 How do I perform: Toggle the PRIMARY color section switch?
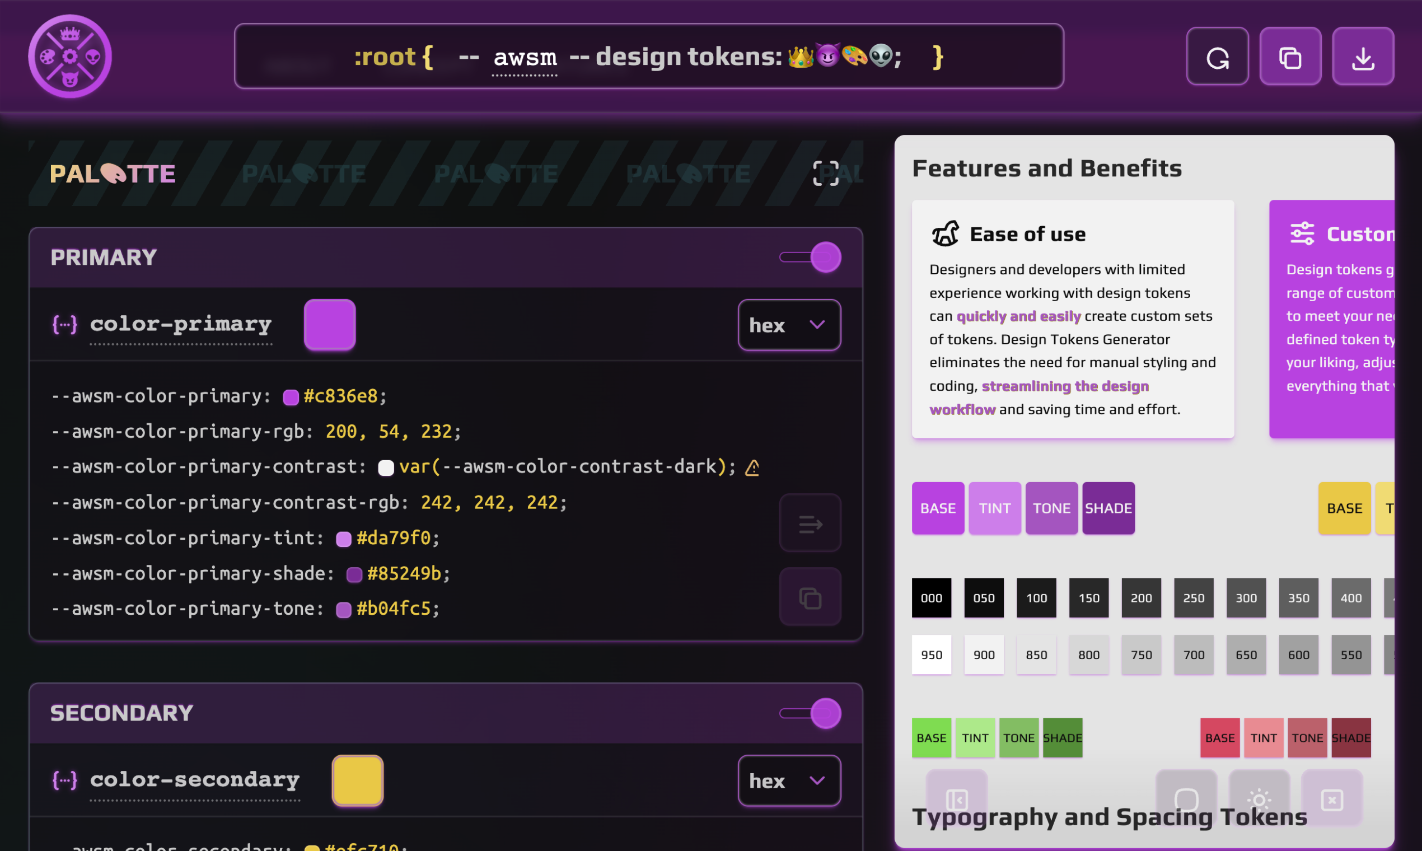pos(810,257)
